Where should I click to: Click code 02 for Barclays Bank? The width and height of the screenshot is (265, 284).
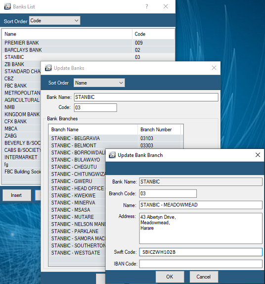click(137, 50)
